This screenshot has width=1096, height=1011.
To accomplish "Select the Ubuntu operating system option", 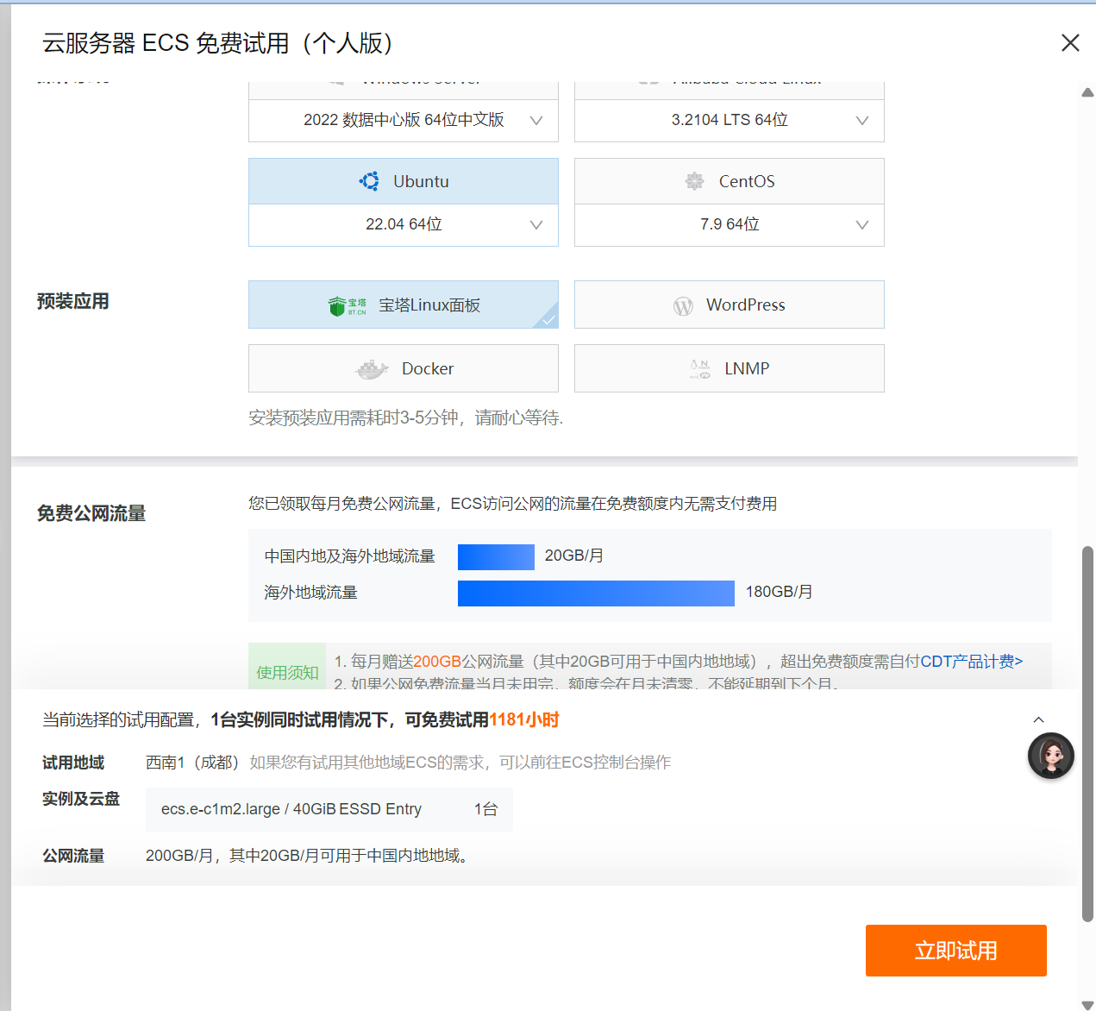I will coord(404,181).
